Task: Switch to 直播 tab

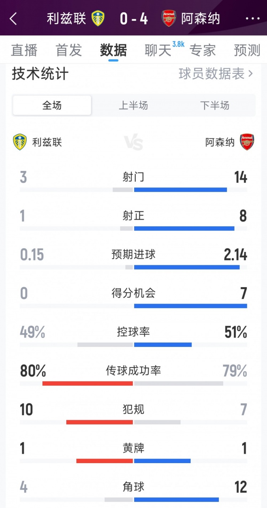Action: 24,50
